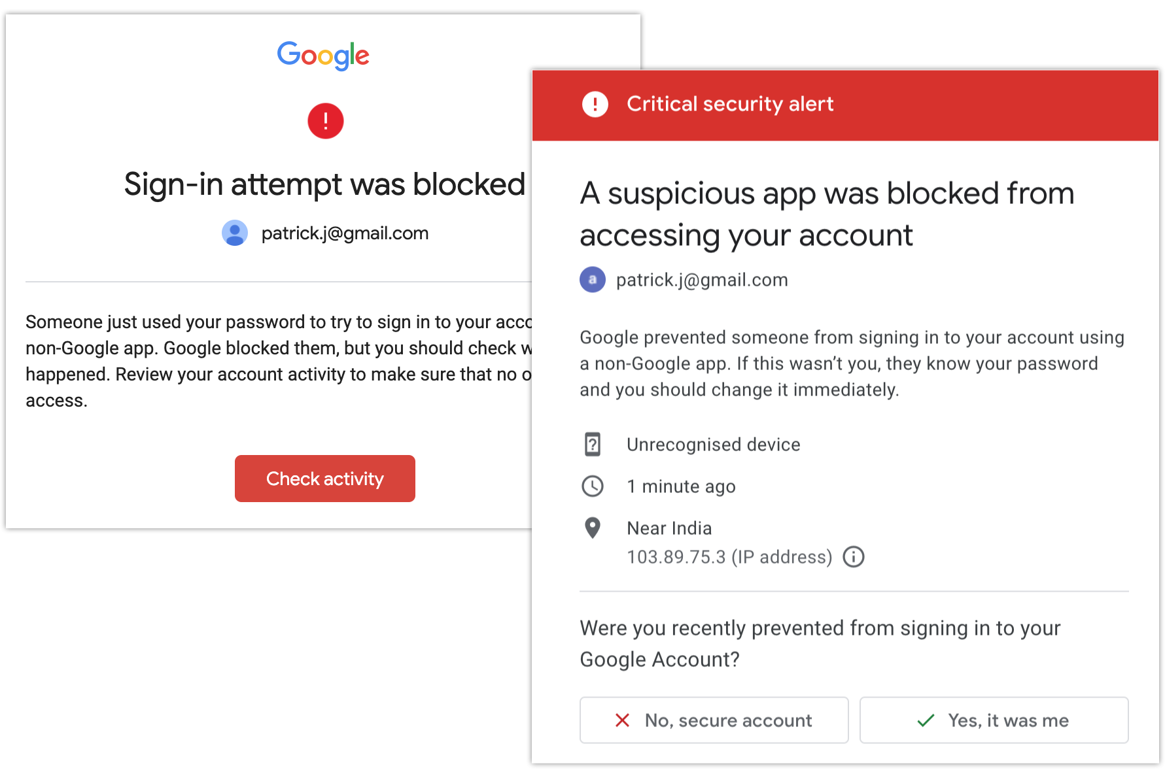1165x778 pixels.
Task: Click patrick.j@gmail.com in the left email
Action: (x=345, y=233)
